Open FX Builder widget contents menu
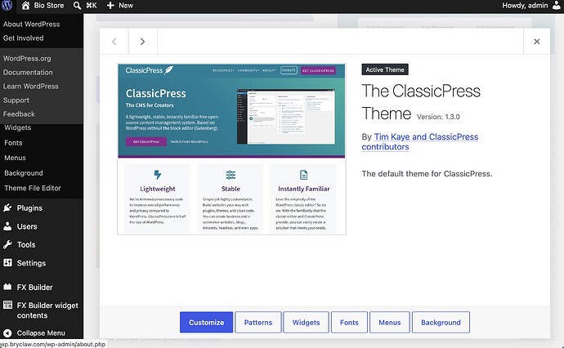The image size is (564, 348). pos(47,310)
